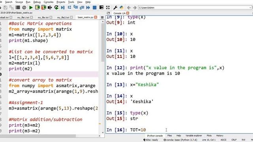Image resolution: width=253 pixels, height=142 pixels.
Task: Select the basic_matrix.py editor tab
Action: point(85,17)
